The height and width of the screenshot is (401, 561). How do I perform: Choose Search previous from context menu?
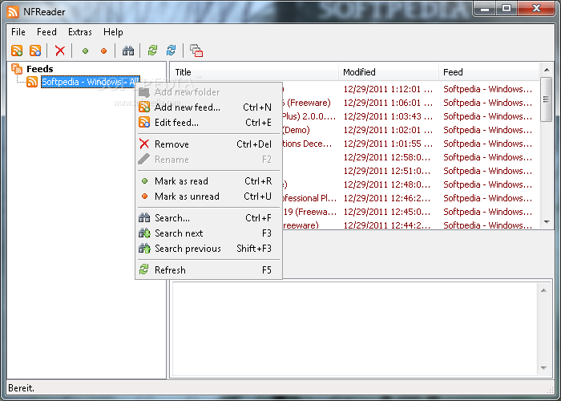pyautogui.click(x=208, y=249)
